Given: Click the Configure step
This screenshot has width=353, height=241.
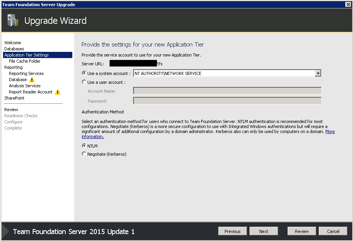Looking at the screenshot, I should coord(13,122).
